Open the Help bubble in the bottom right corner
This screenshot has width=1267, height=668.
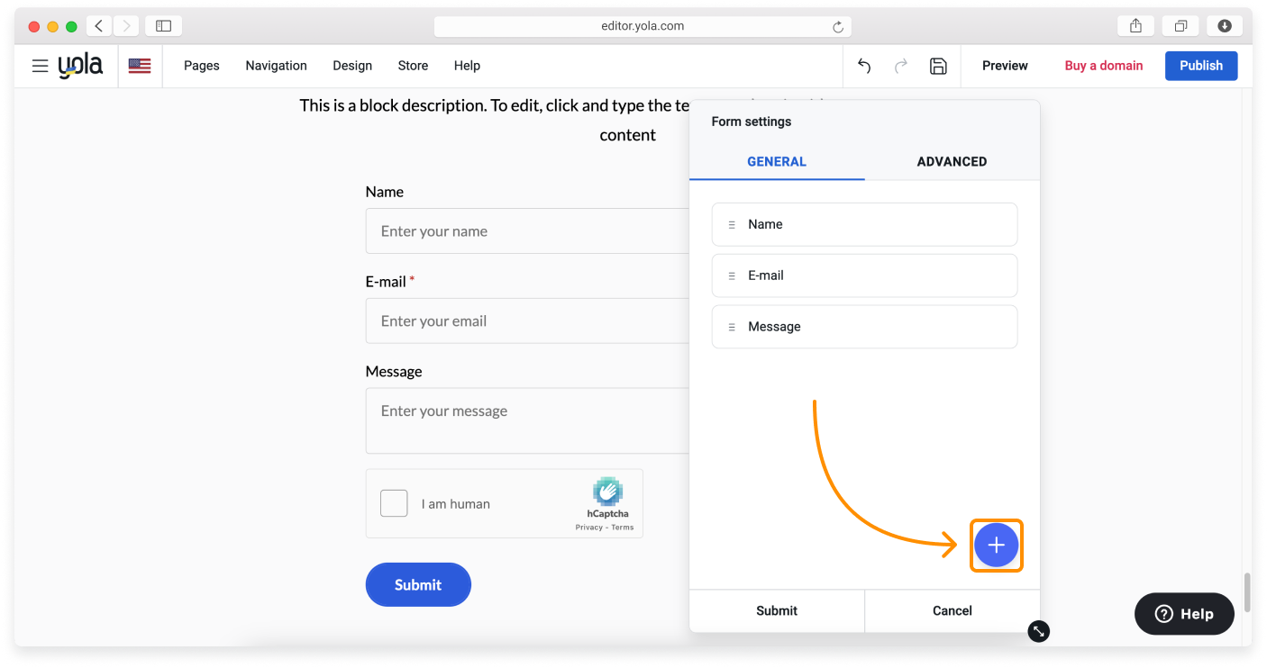point(1183,613)
